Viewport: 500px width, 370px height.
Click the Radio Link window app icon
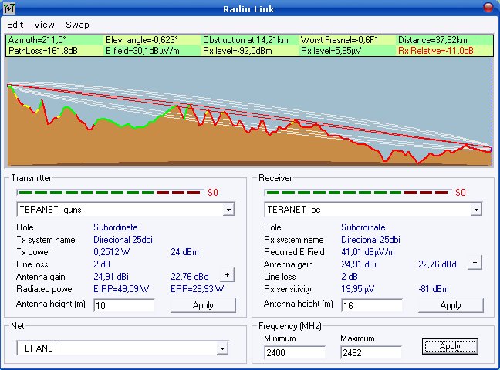[9, 8]
